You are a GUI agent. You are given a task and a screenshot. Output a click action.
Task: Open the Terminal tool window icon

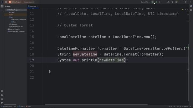pos(2,95)
